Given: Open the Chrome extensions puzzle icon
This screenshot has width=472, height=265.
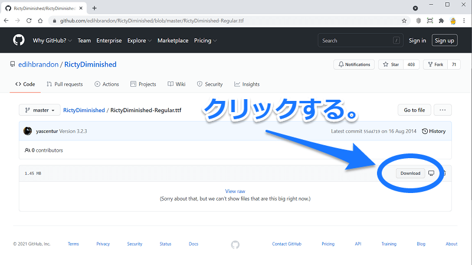Looking at the screenshot, I should point(441,20).
